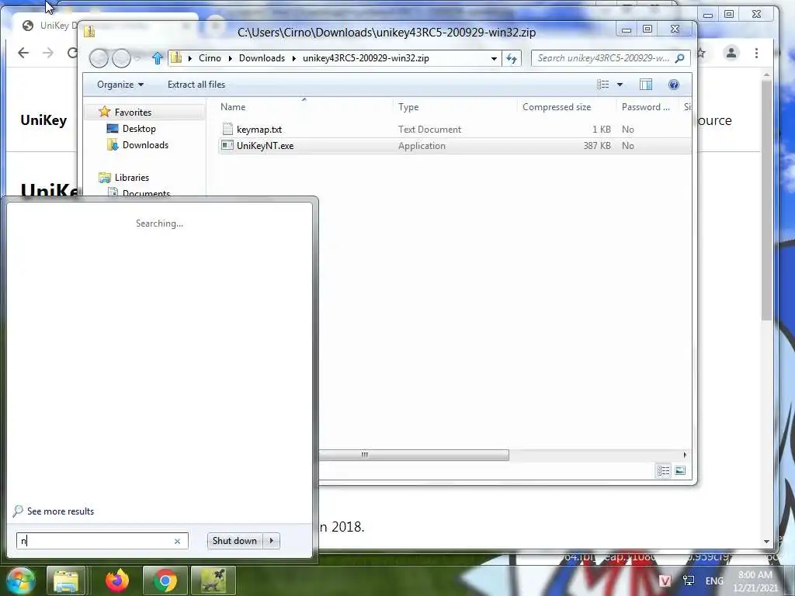
Task: Change your view icon in Explorer
Action: (x=602, y=85)
